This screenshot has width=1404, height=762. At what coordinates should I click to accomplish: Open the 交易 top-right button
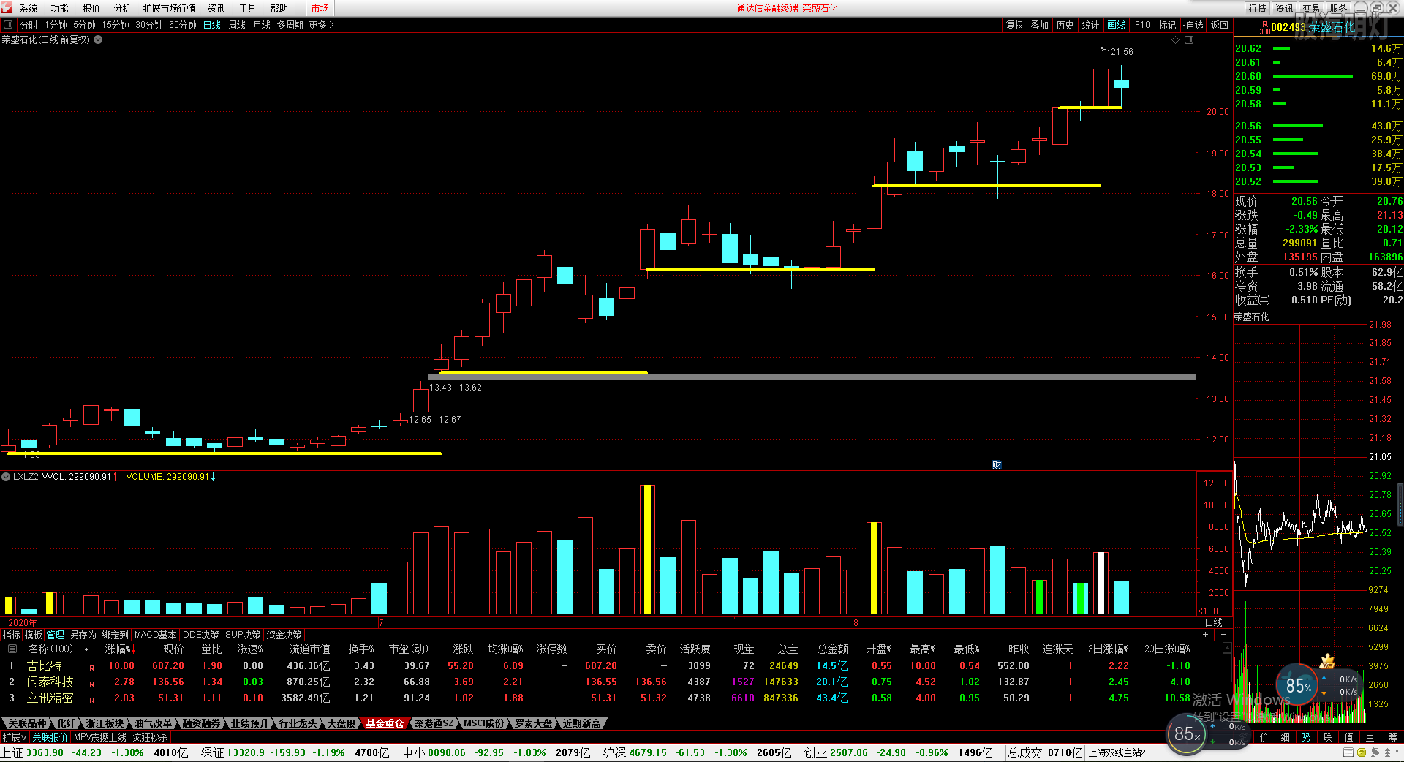tap(1312, 8)
